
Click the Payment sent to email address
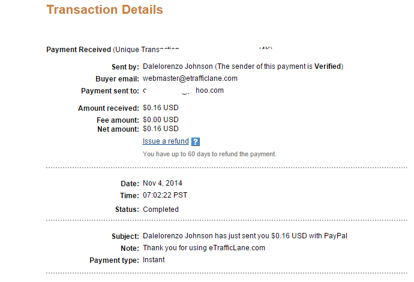pos(183,90)
